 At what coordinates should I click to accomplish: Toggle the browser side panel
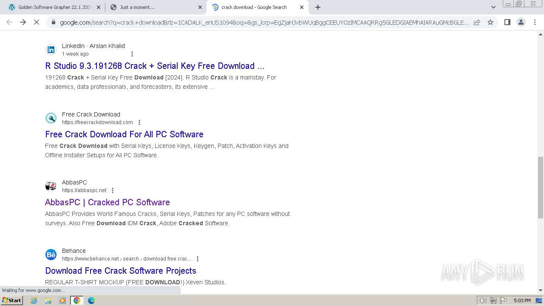pos(507,22)
